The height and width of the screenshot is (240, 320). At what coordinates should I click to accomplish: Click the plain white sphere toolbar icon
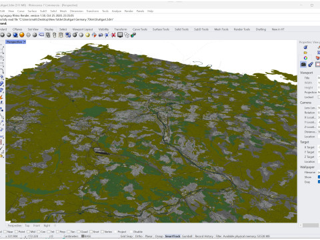[x=81, y=35]
